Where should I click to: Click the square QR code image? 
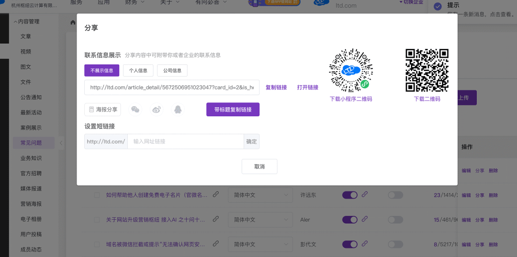pos(427,70)
